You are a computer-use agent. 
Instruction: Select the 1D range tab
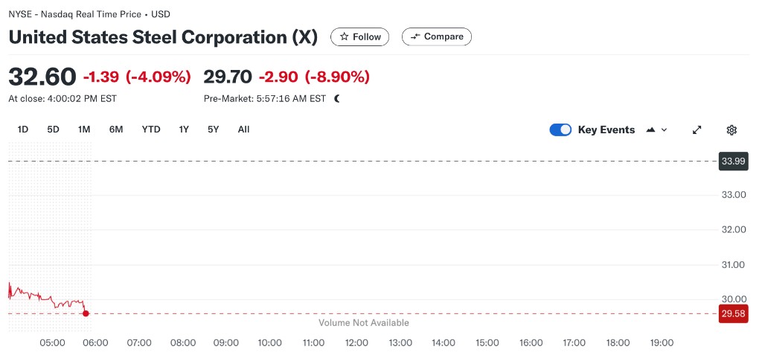pyautogui.click(x=23, y=130)
